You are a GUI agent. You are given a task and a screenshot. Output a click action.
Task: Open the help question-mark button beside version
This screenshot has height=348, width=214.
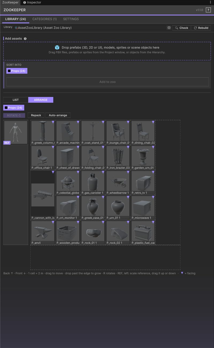208,10
